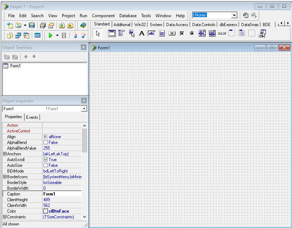Close the Object Inspector panel
This screenshot has height=228, width=292.
tap(84, 101)
